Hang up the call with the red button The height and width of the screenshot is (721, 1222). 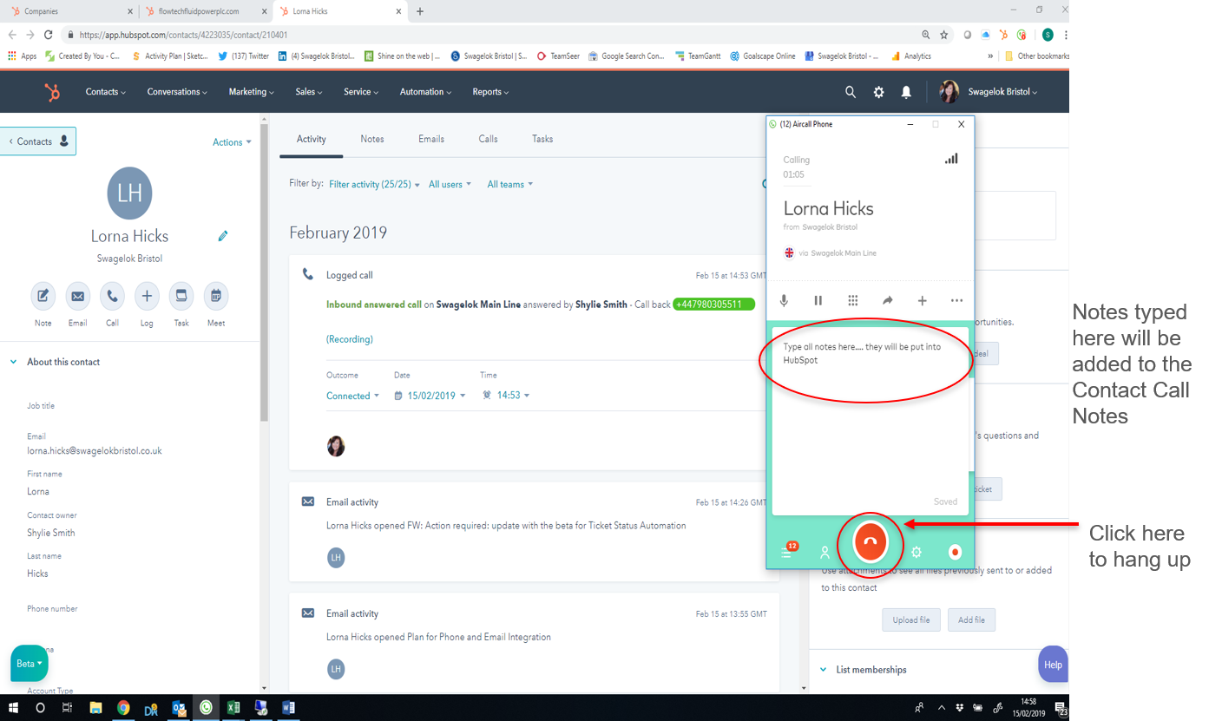pos(871,542)
